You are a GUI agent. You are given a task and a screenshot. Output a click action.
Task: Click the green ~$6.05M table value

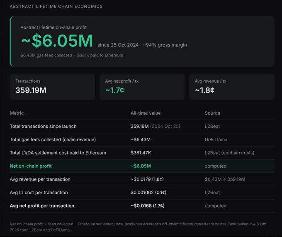(x=141, y=166)
